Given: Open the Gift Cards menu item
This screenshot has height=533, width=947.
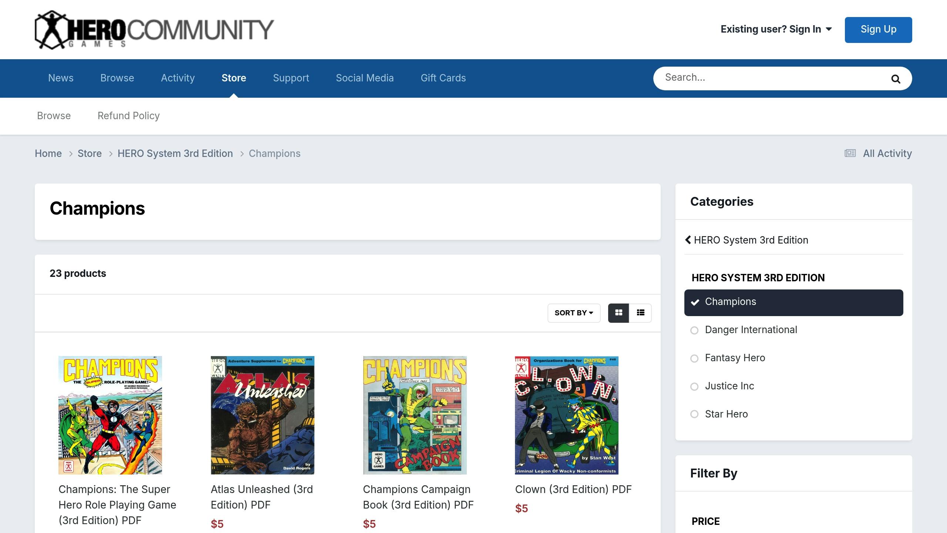Looking at the screenshot, I should 443,78.
